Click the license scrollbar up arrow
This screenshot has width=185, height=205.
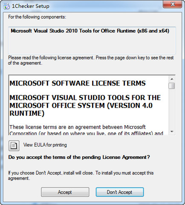coord(172,79)
